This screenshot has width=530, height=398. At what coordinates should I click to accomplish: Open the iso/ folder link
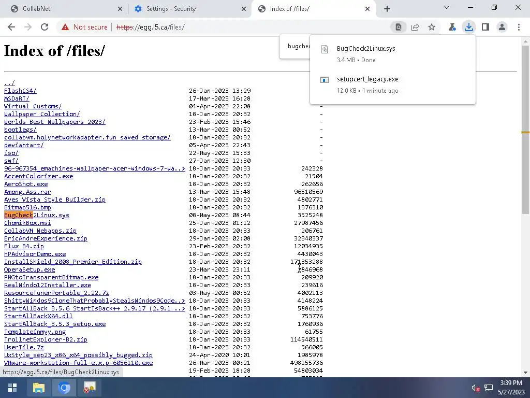(11, 153)
